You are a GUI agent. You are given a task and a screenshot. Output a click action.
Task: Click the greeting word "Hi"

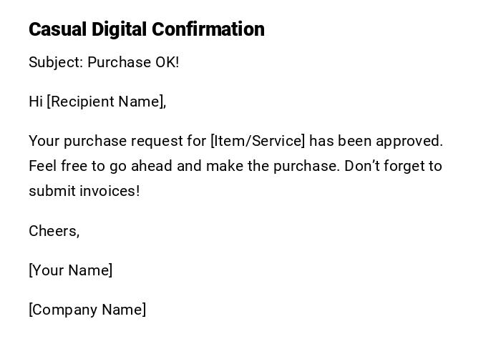coord(36,102)
